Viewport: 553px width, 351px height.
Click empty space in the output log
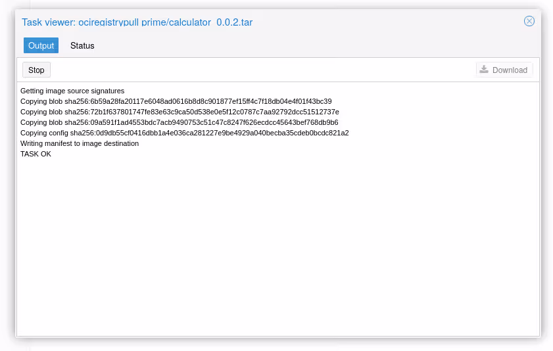pos(276,250)
